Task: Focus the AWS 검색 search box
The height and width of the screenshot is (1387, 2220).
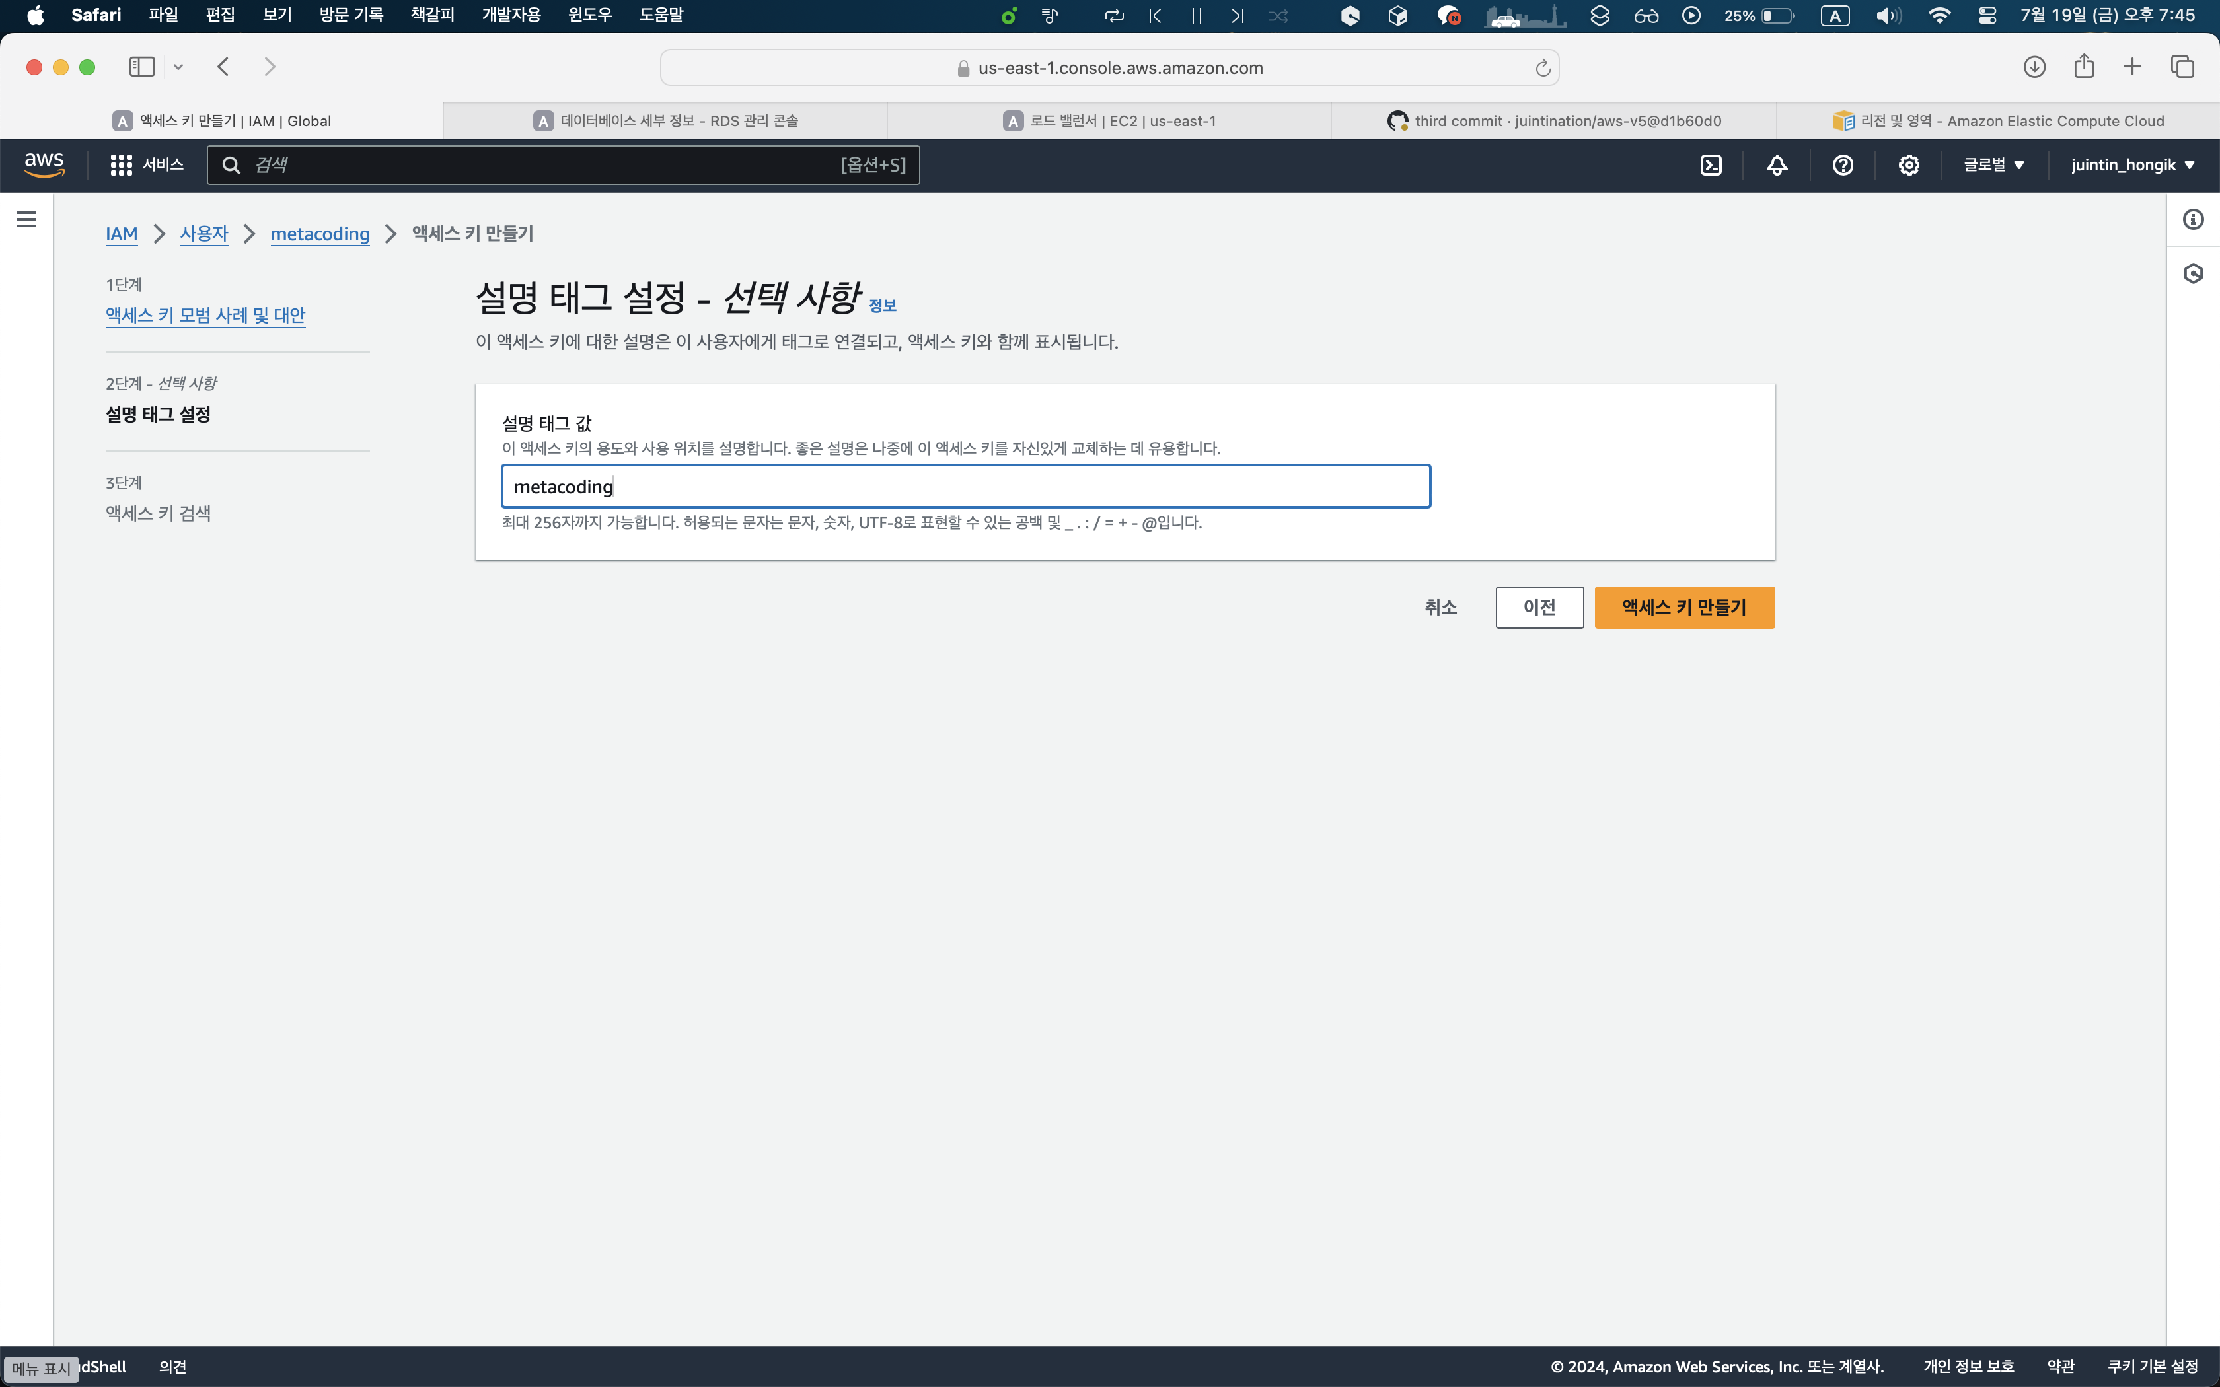Action: [550, 165]
